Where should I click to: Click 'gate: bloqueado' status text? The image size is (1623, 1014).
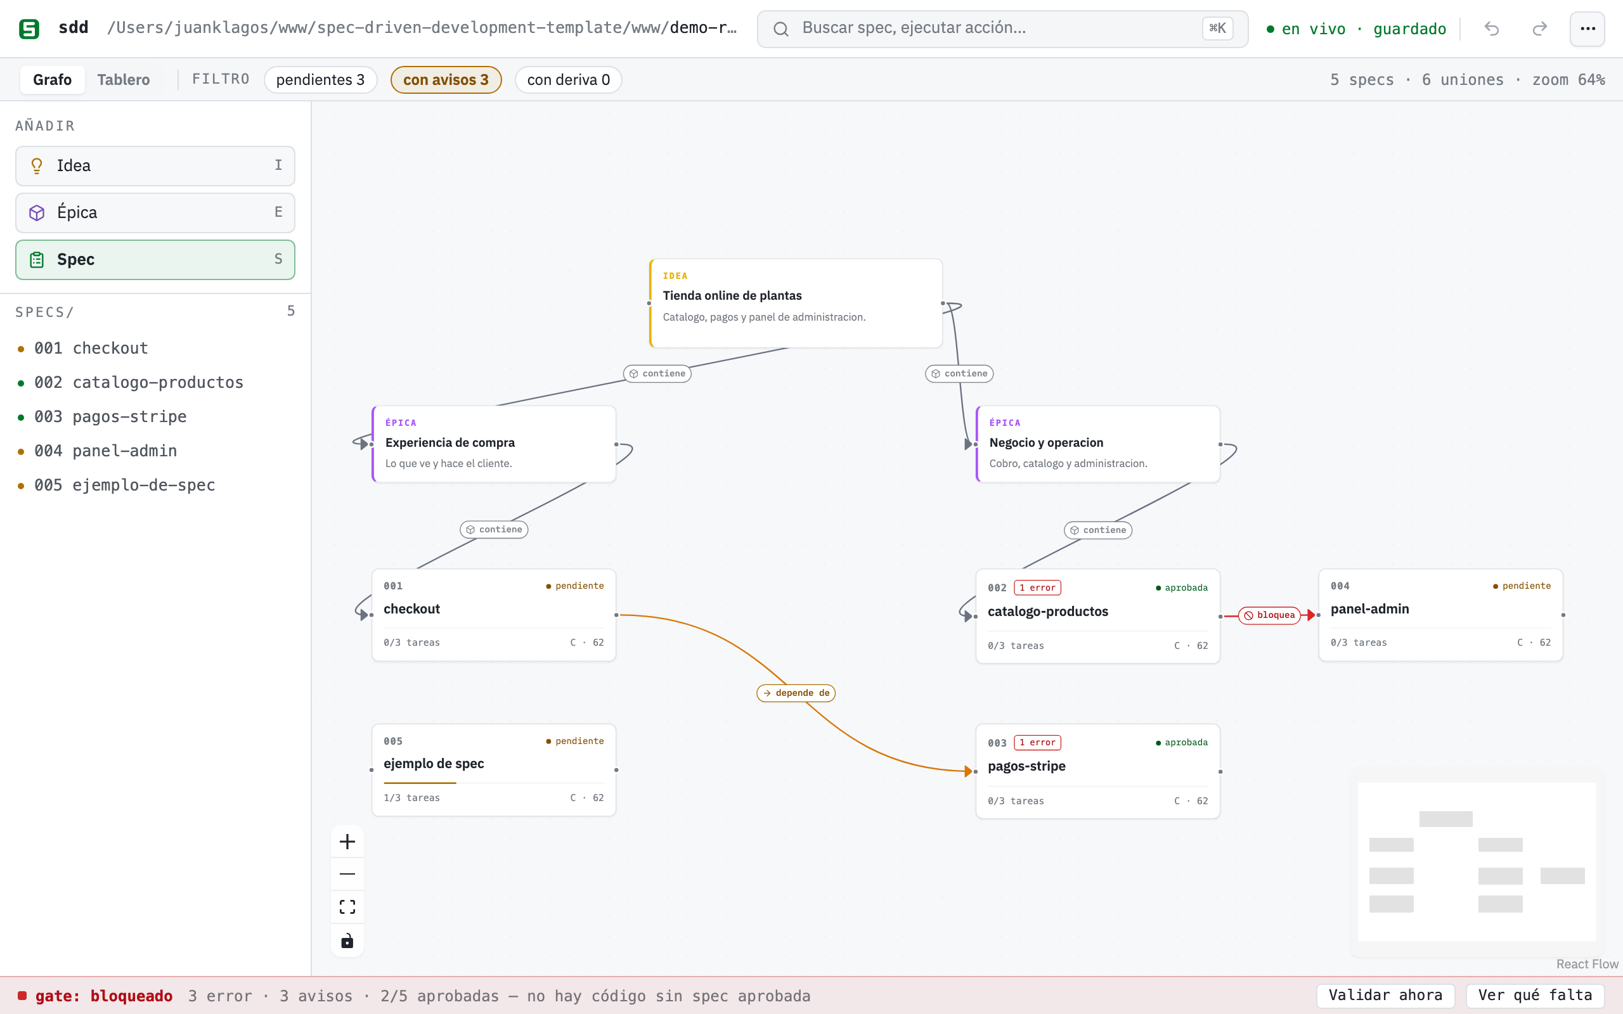[x=104, y=996]
